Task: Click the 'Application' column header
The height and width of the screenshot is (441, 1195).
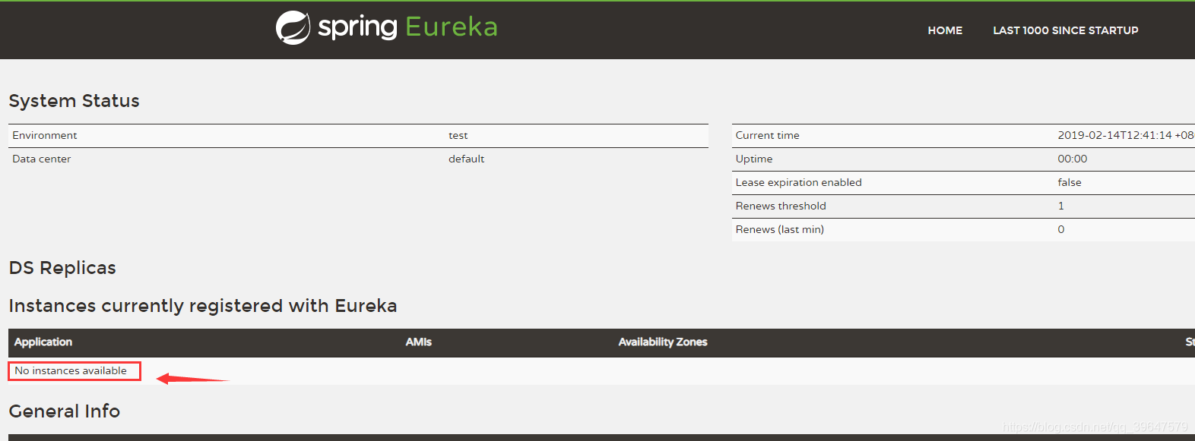Action: point(43,342)
